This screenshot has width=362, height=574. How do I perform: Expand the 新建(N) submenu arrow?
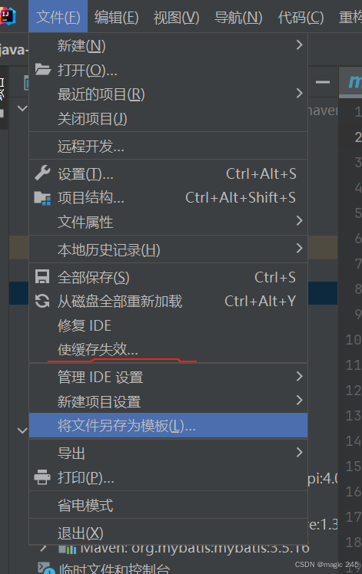tap(299, 45)
